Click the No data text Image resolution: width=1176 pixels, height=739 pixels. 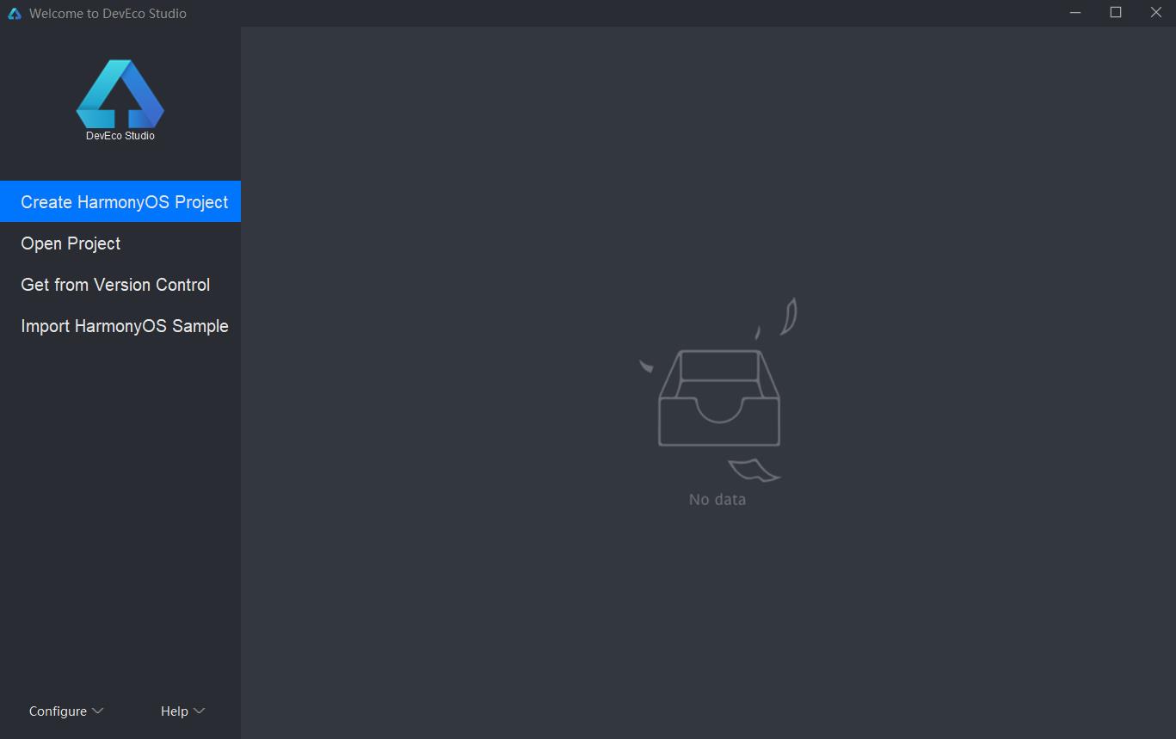coord(717,499)
